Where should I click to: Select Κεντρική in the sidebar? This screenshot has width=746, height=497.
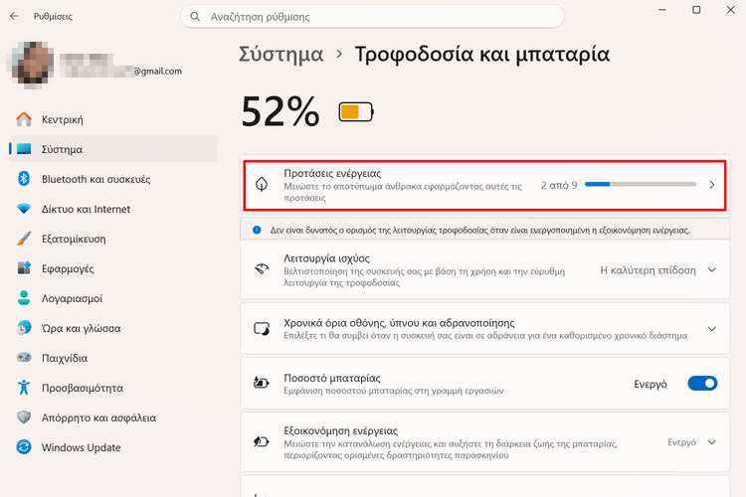(62, 119)
